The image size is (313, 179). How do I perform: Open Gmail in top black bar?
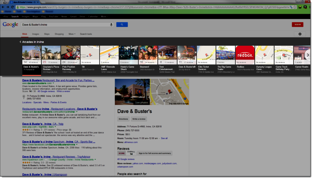click(73, 17)
